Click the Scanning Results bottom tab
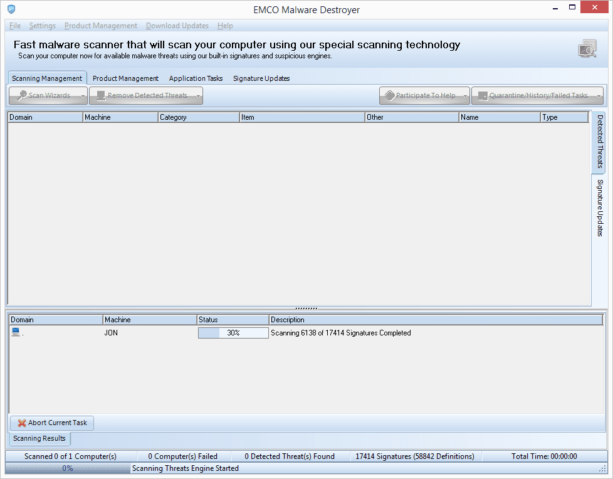This screenshot has height=479, width=613. (x=39, y=438)
